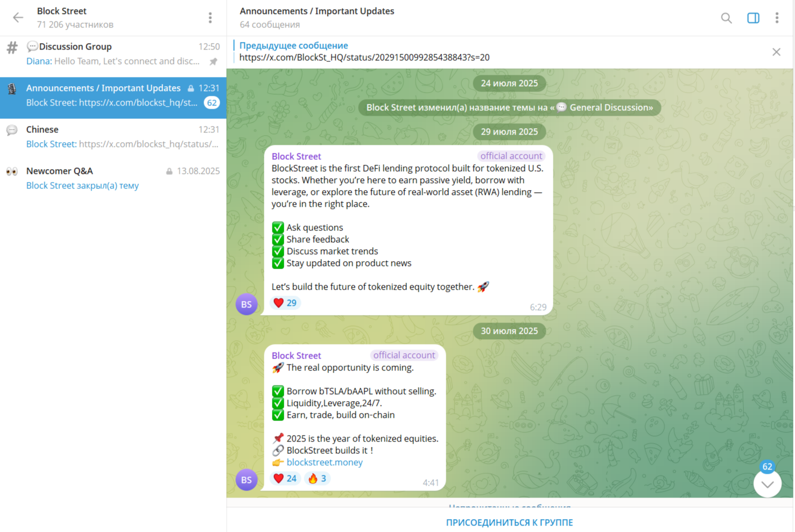Dismiss the pinned previous message bar
Image resolution: width=795 pixels, height=532 pixels.
[776, 52]
